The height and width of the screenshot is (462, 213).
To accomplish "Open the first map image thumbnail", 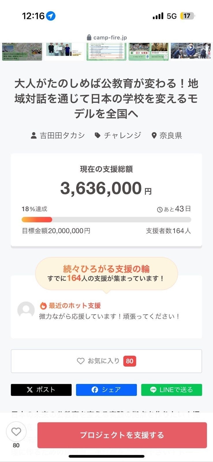I will (x=22, y=52).
